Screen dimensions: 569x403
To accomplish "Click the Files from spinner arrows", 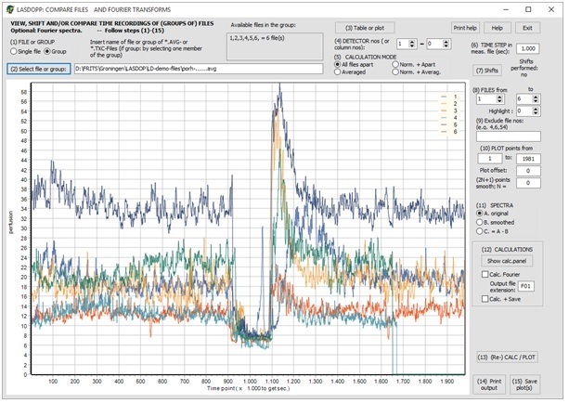I will point(499,98).
